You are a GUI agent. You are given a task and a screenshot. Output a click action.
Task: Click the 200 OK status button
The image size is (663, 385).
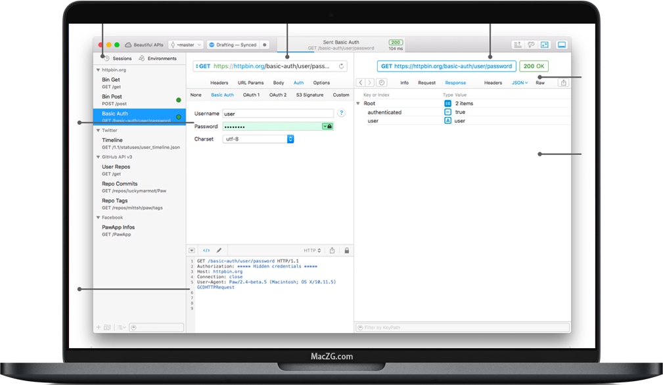[534, 66]
